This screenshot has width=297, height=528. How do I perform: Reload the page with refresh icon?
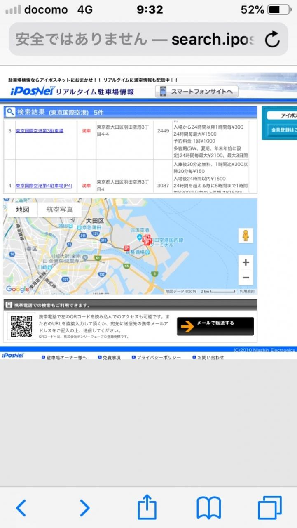point(272,40)
